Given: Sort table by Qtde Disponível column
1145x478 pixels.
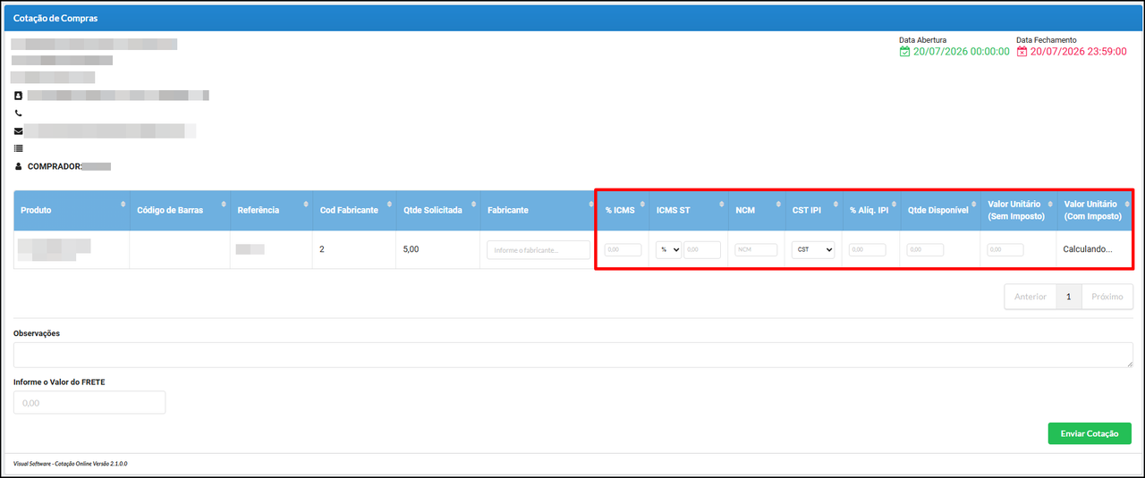Looking at the screenshot, I should pos(940,210).
